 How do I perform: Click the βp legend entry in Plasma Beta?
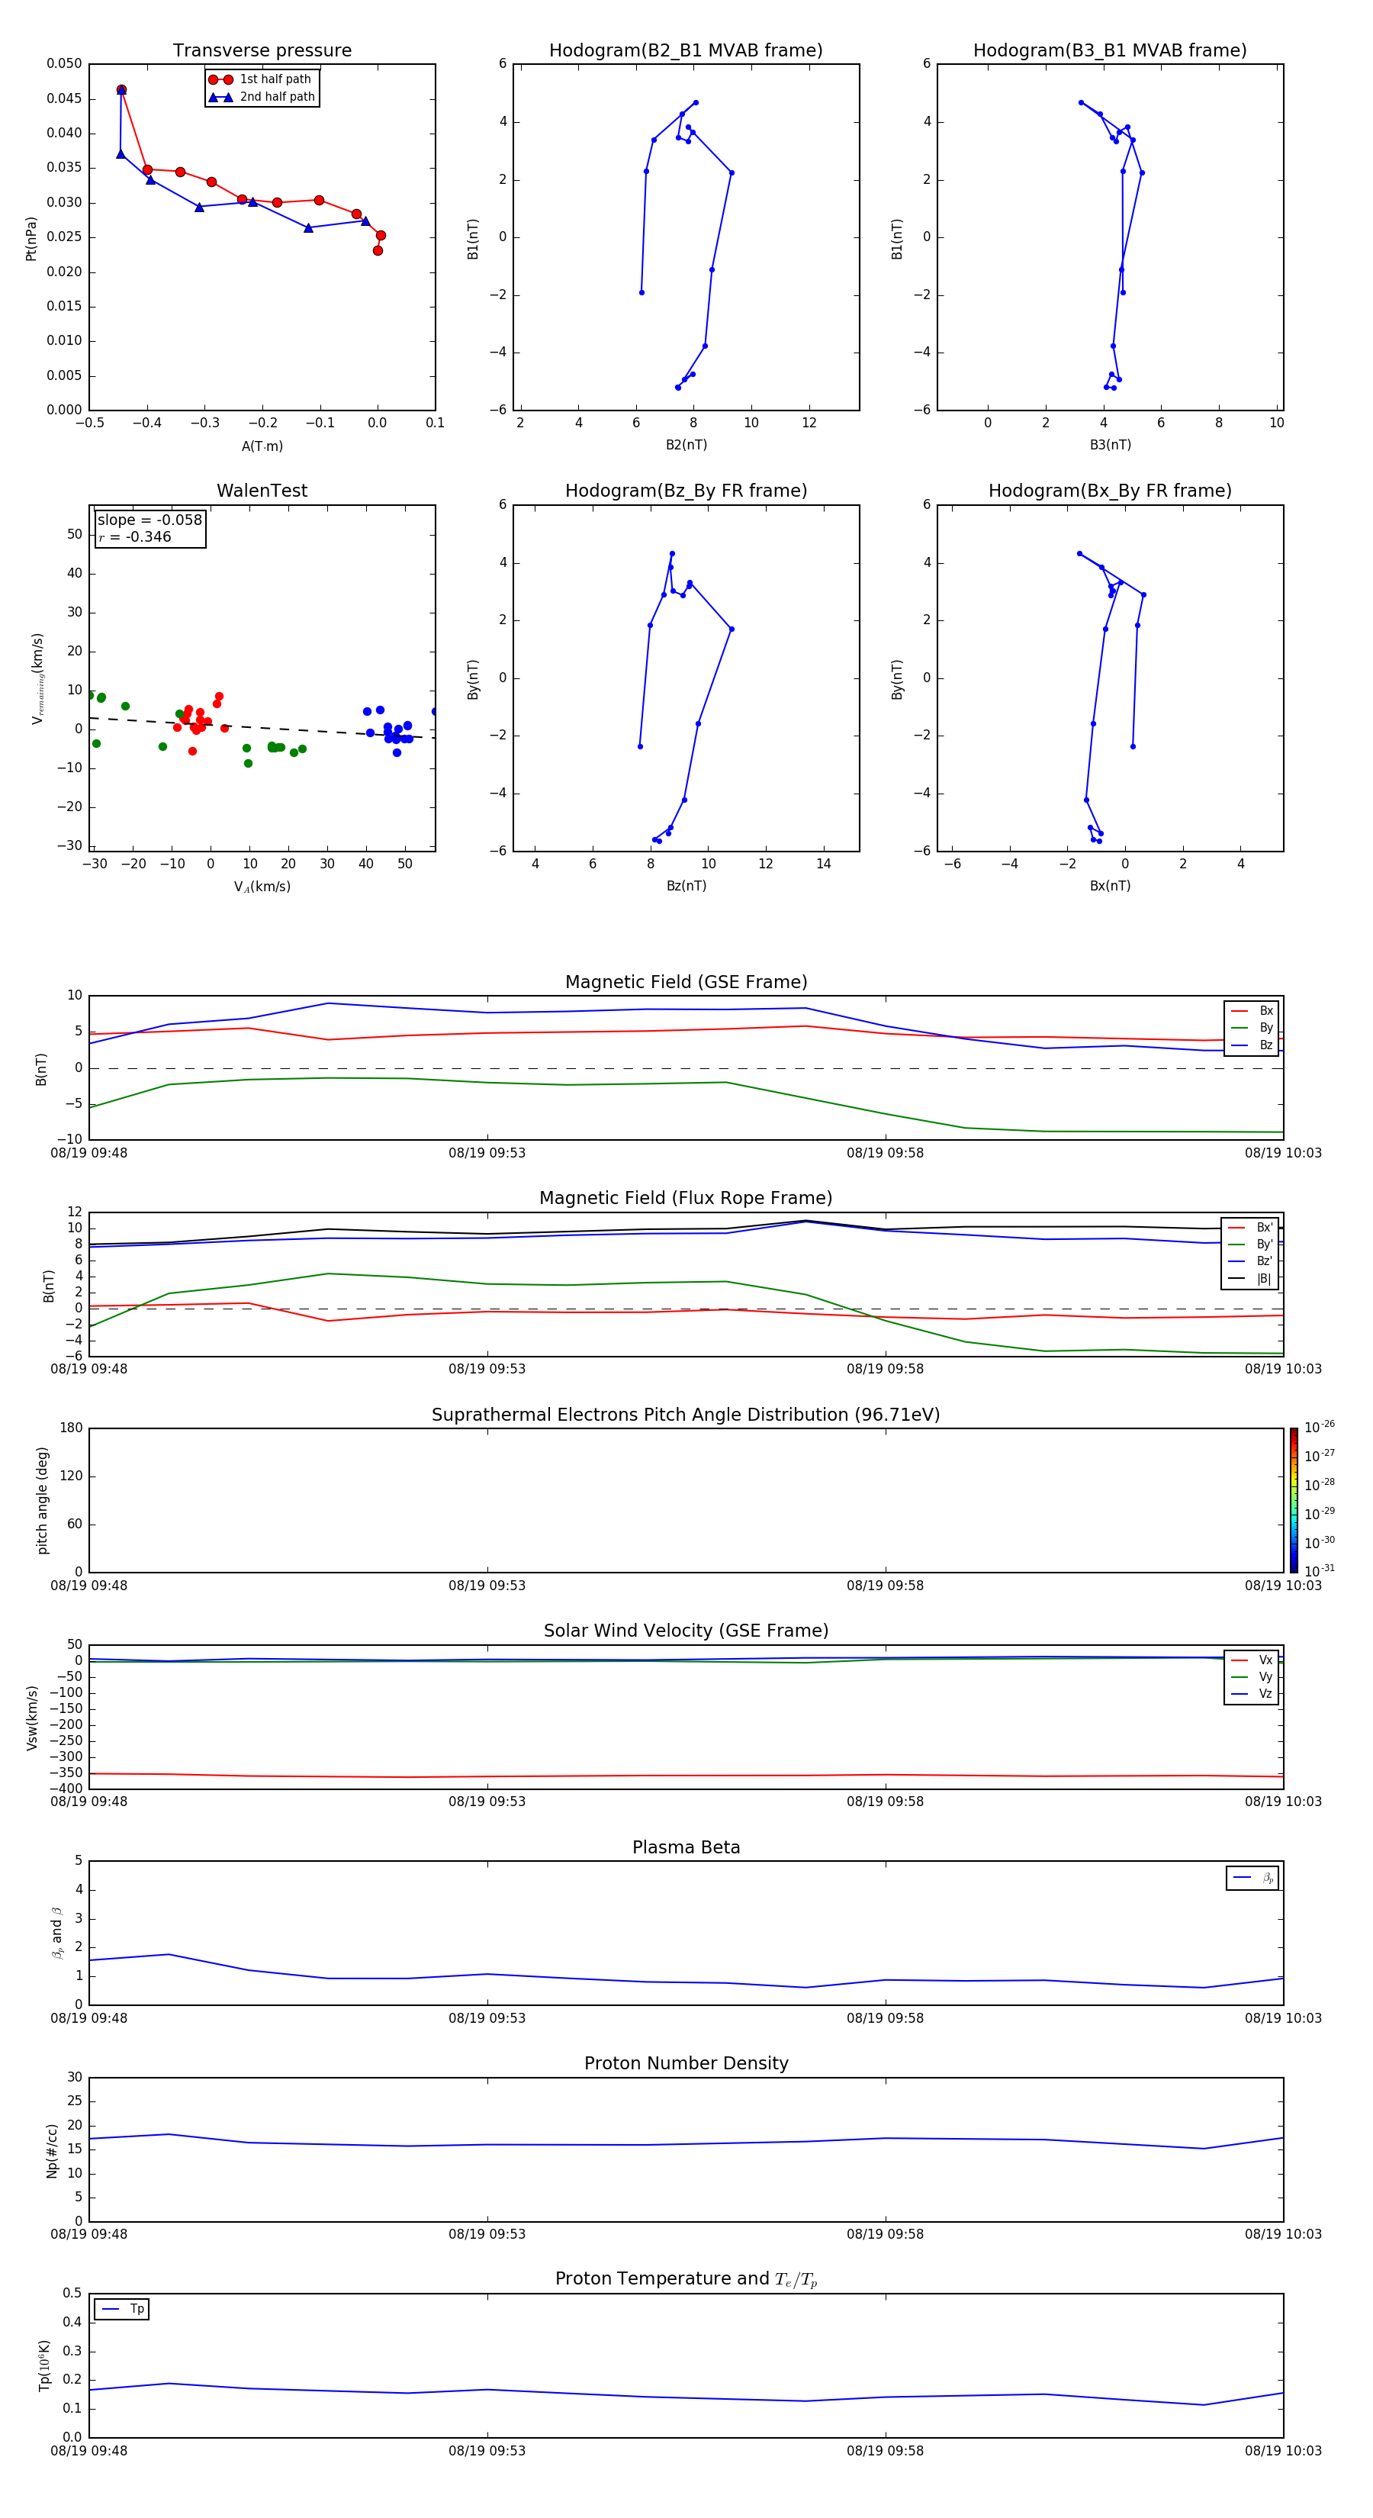tap(1254, 1878)
